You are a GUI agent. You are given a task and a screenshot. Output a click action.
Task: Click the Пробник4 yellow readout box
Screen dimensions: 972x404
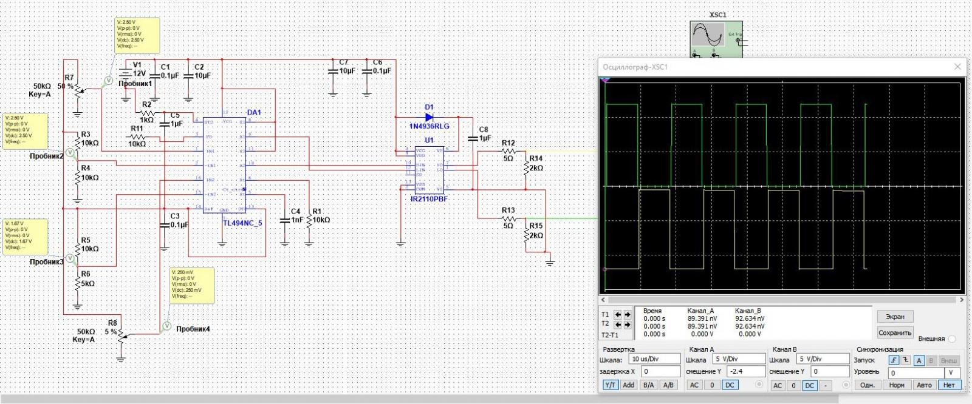click(x=192, y=286)
